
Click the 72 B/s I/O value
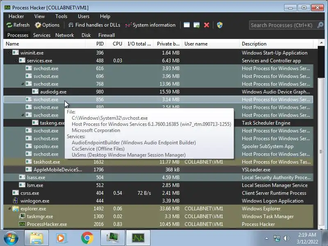click(144, 193)
